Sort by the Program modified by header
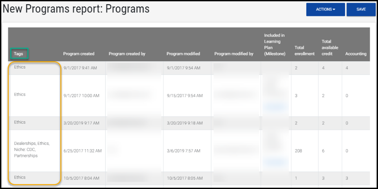378x189 pixels. (x=234, y=54)
